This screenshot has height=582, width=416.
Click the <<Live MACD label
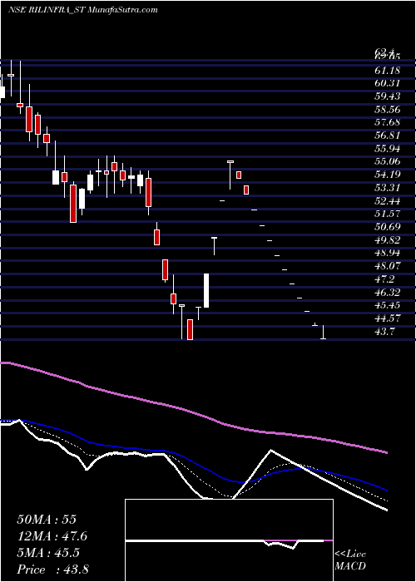click(x=350, y=560)
